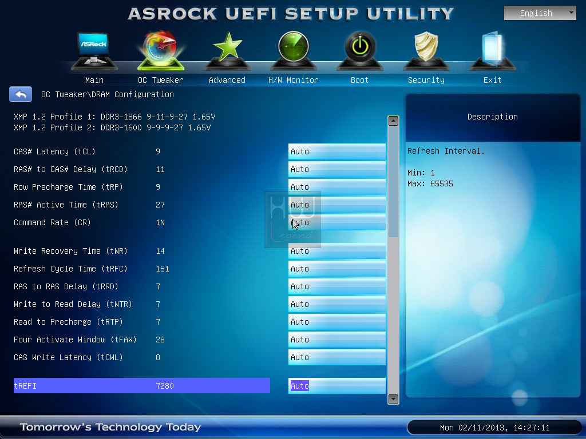Select Read to Precharge (tRTP) label
The height and width of the screenshot is (439, 586).
tap(69, 322)
